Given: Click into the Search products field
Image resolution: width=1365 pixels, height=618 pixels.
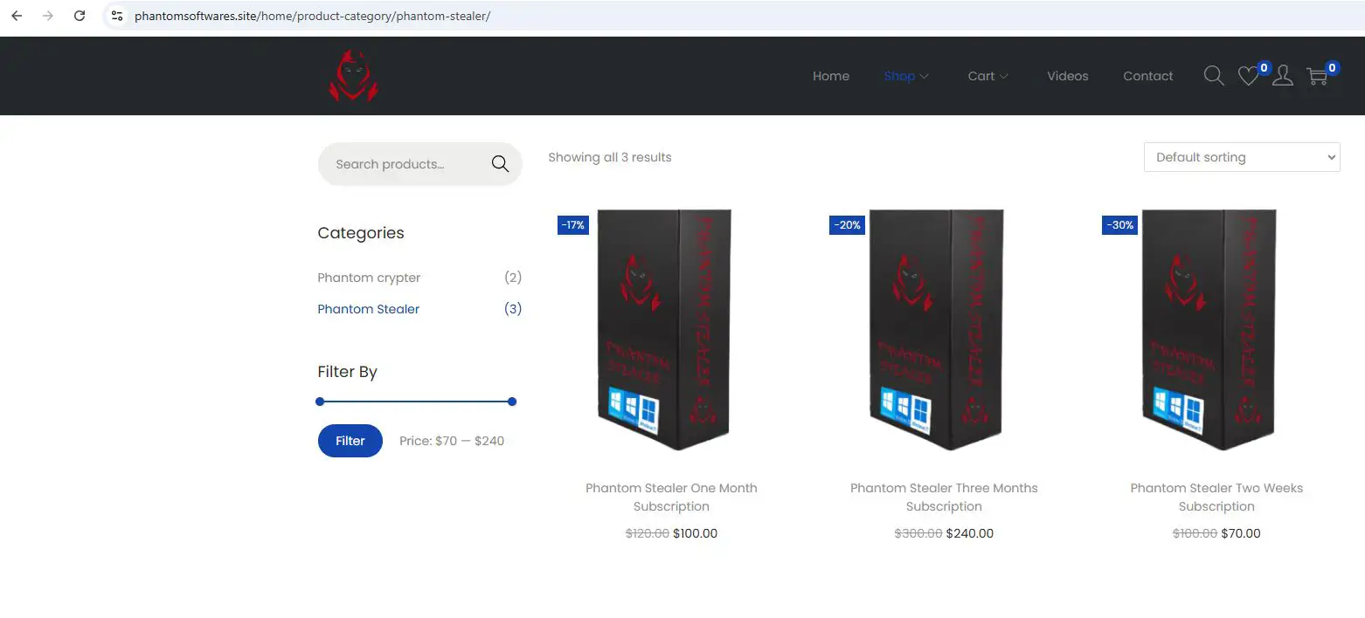Looking at the screenshot, I should click(402, 164).
